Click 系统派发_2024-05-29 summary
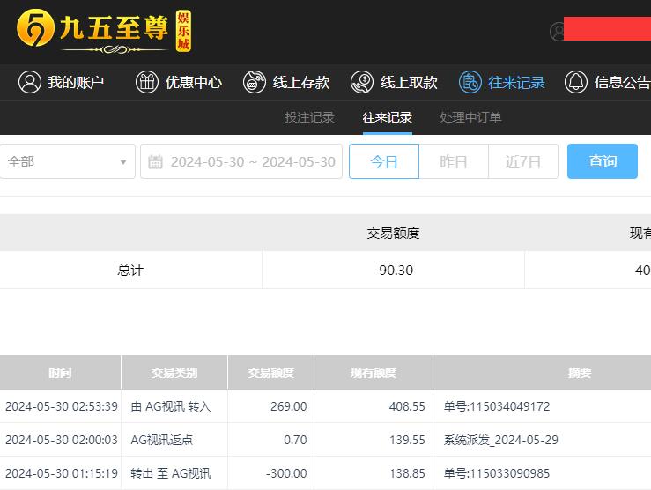 [x=500, y=440]
